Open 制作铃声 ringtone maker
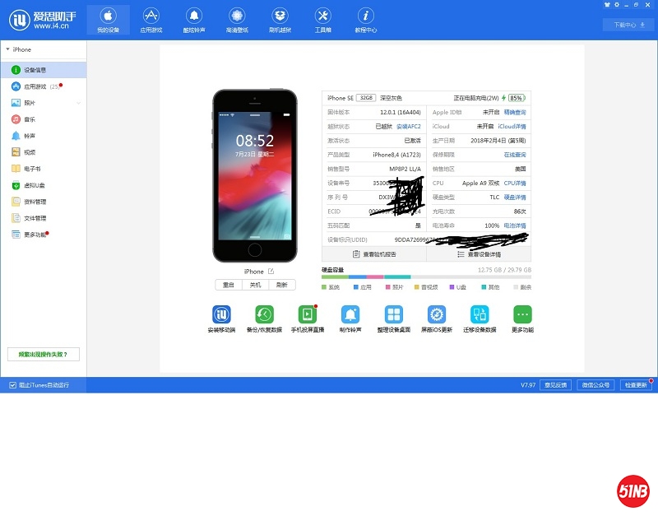The width and height of the screenshot is (658, 516). coord(351,315)
